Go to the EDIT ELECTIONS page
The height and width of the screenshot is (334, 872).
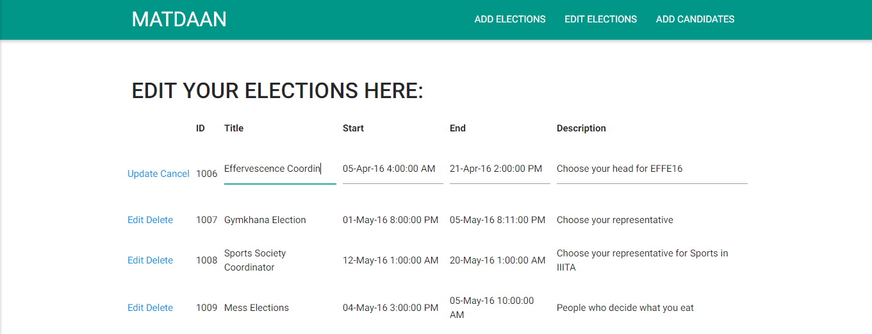[601, 19]
